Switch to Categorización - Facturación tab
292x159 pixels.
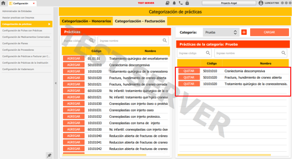click(x=140, y=21)
